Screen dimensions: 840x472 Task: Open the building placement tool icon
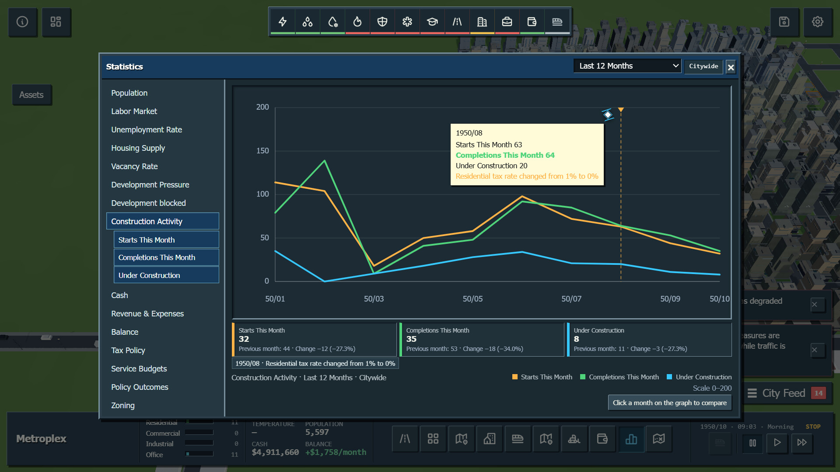pos(490,439)
